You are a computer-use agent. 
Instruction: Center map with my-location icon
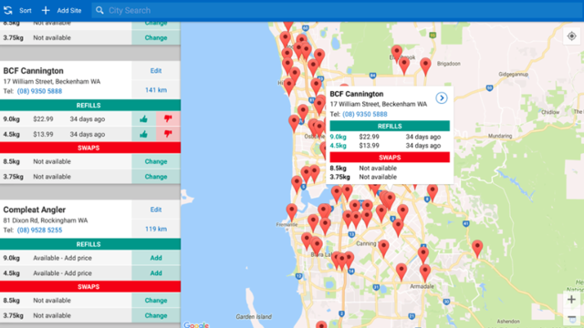point(571,36)
